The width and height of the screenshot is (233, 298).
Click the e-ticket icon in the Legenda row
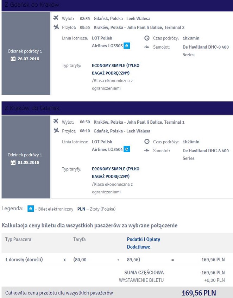tap(31, 209)
